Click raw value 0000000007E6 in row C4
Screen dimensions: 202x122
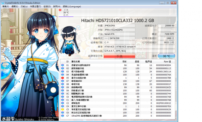(163, 106)
